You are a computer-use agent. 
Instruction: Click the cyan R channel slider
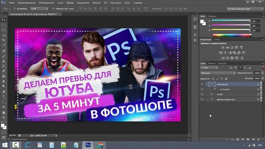pyautogui.click(x=231, y=20)
